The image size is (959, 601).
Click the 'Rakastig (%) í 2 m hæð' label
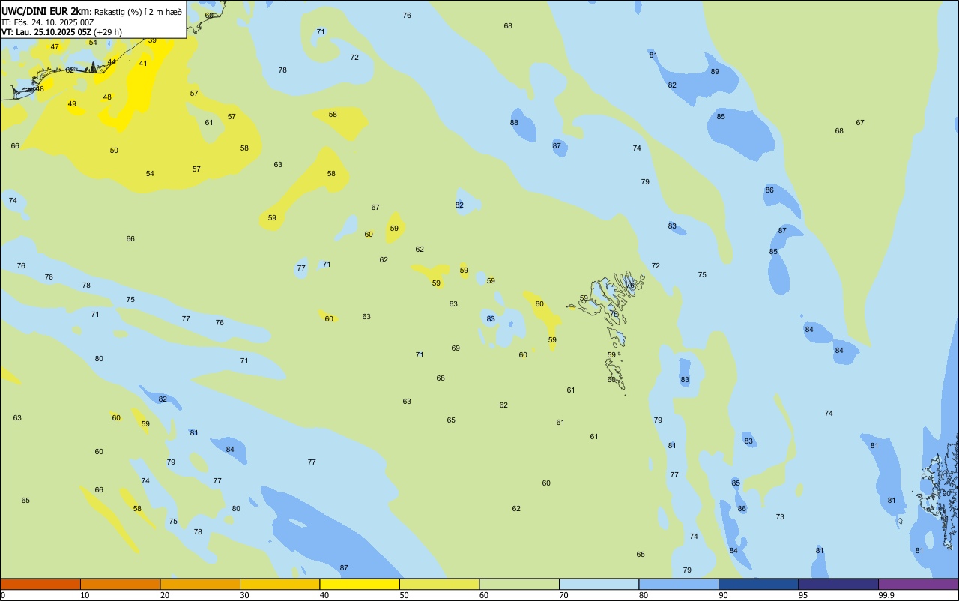pyautogui.click(x=138, y=11)
